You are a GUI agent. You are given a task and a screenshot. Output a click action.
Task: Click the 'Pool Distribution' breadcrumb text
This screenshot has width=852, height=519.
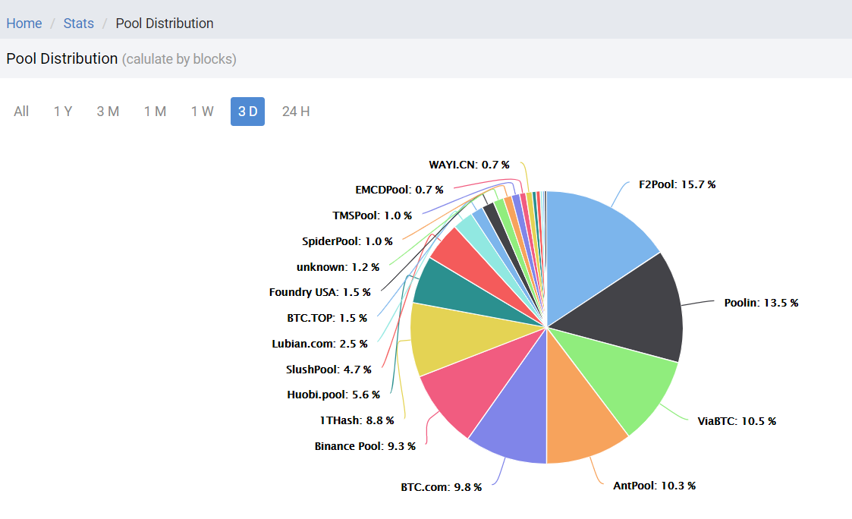pyautogui.click(x=165, y=24)
